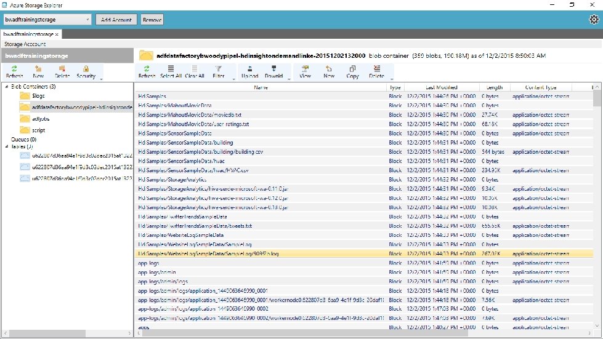
Task: Click Refresh in storage account toolbar
Action: pyautogui.click(x=14, y=72)
